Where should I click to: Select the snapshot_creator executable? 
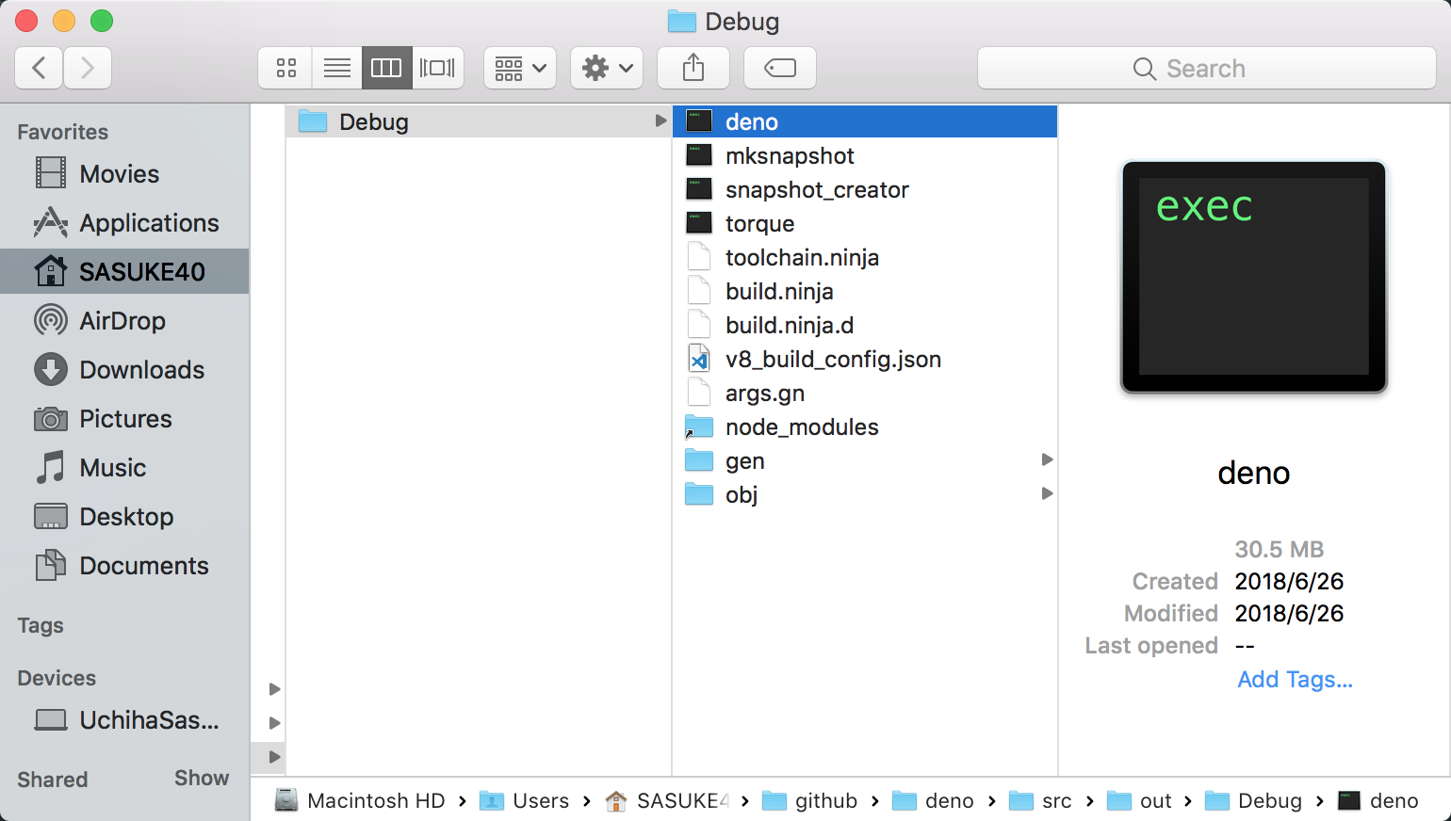tap(865, 189)
